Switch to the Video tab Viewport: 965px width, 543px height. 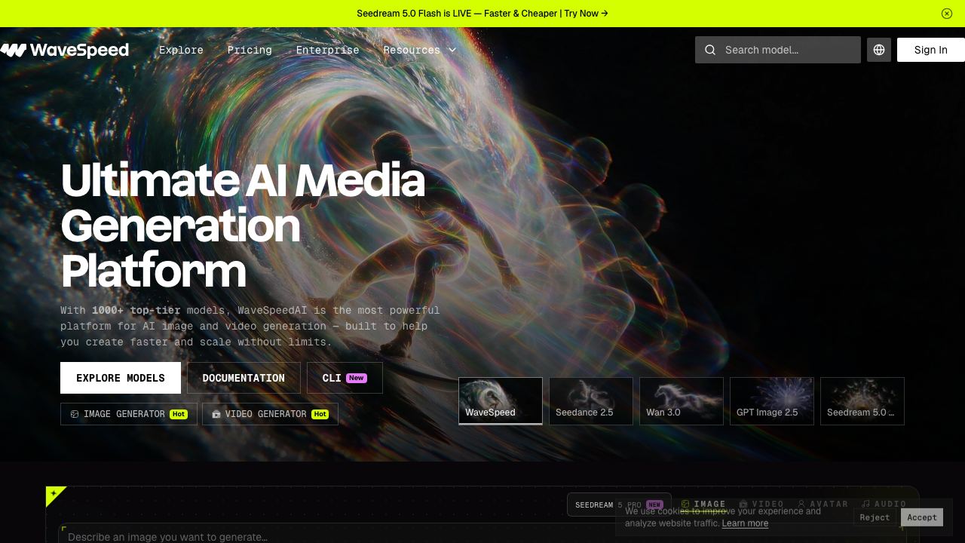click(x=761, y=504)
